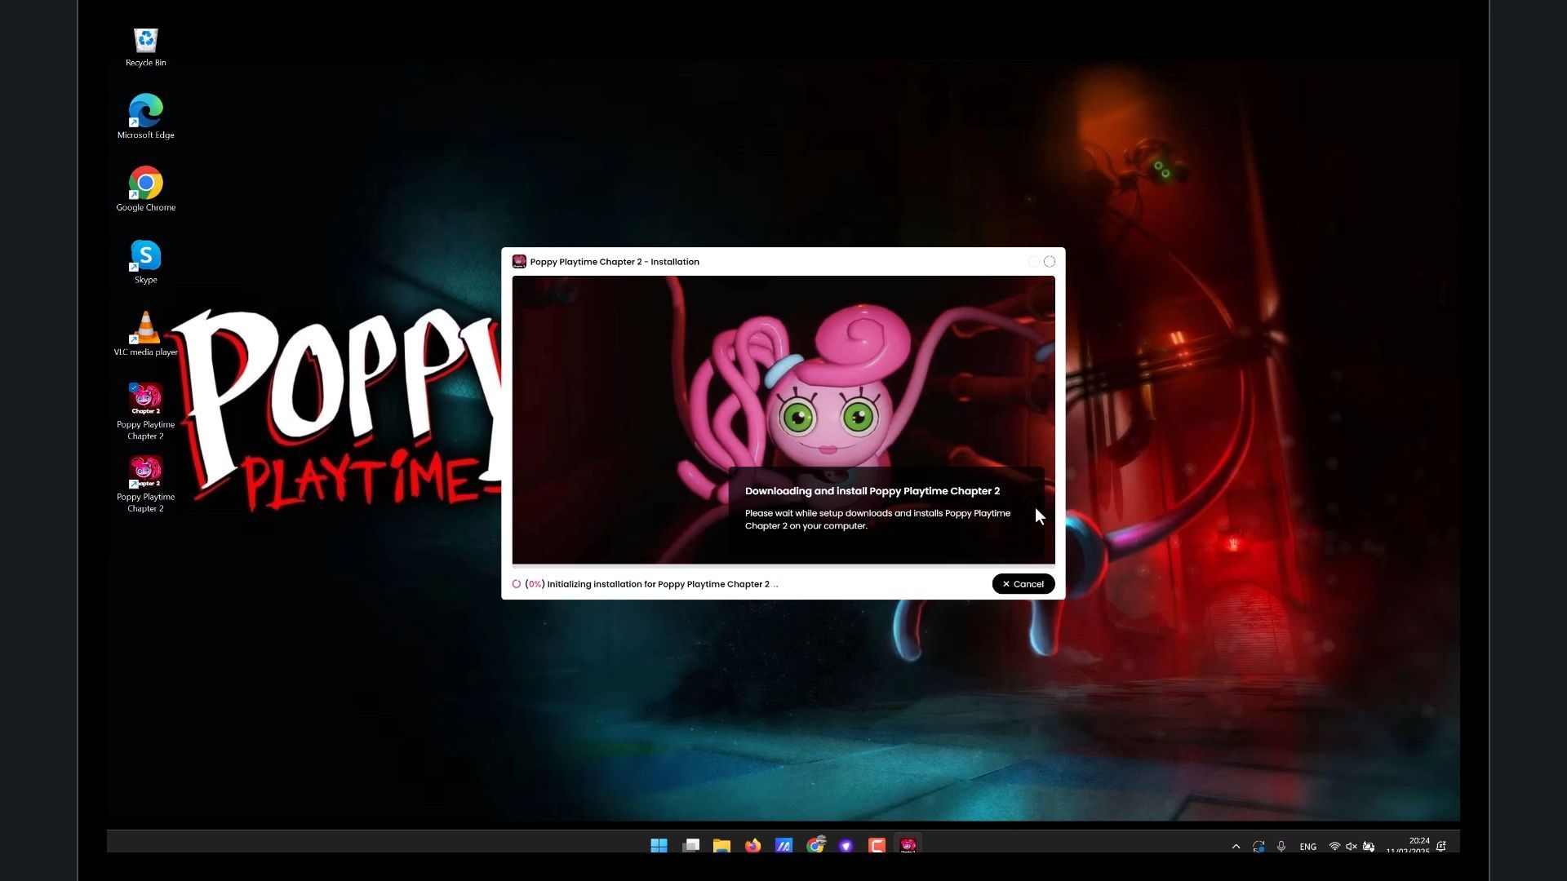Open the Windows Start menu
Viewport: 1567px width, 881px height.
(x=659, y=846)
